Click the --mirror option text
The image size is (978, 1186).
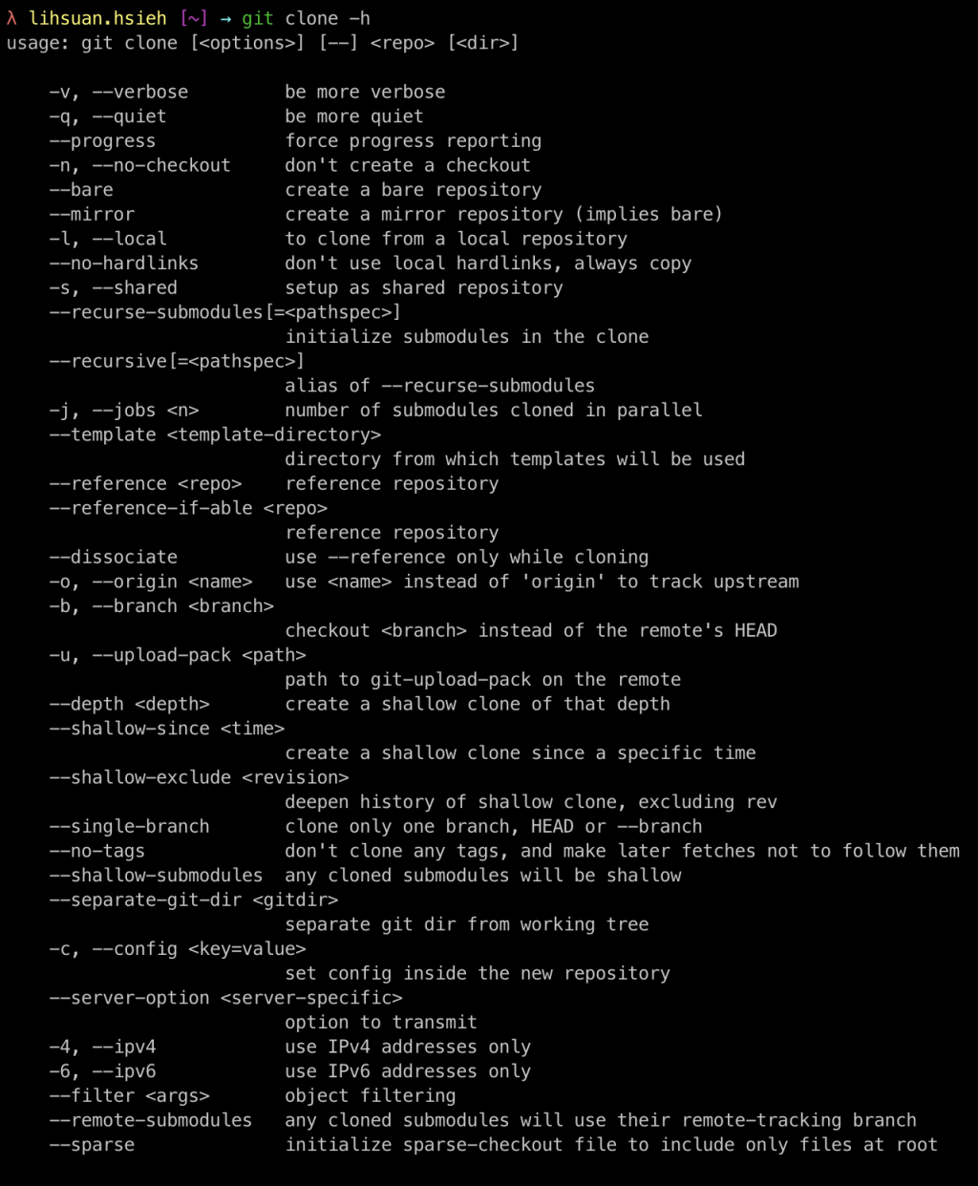click(92, 214)
